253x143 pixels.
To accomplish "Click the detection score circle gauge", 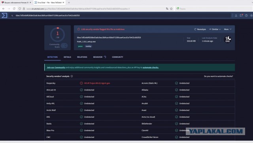I will coord(57,34).
